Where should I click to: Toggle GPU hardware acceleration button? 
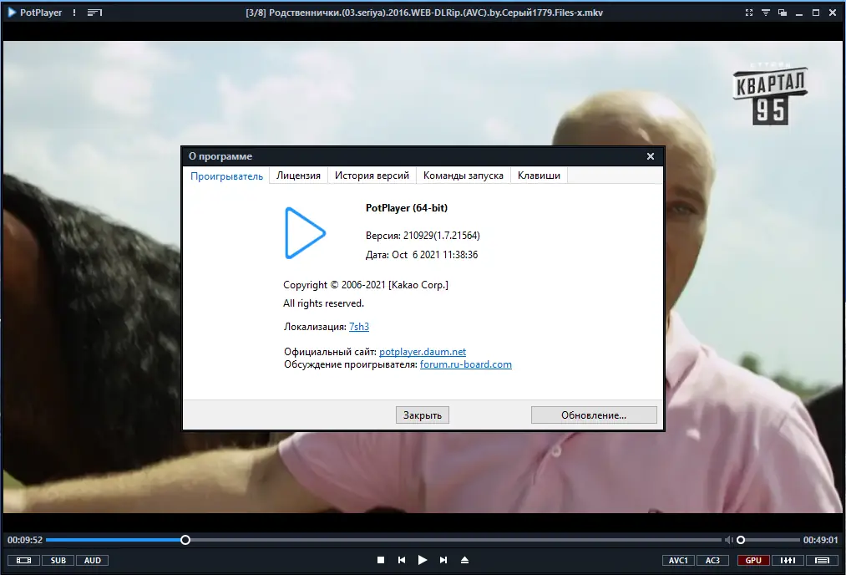tap(754, 561)
